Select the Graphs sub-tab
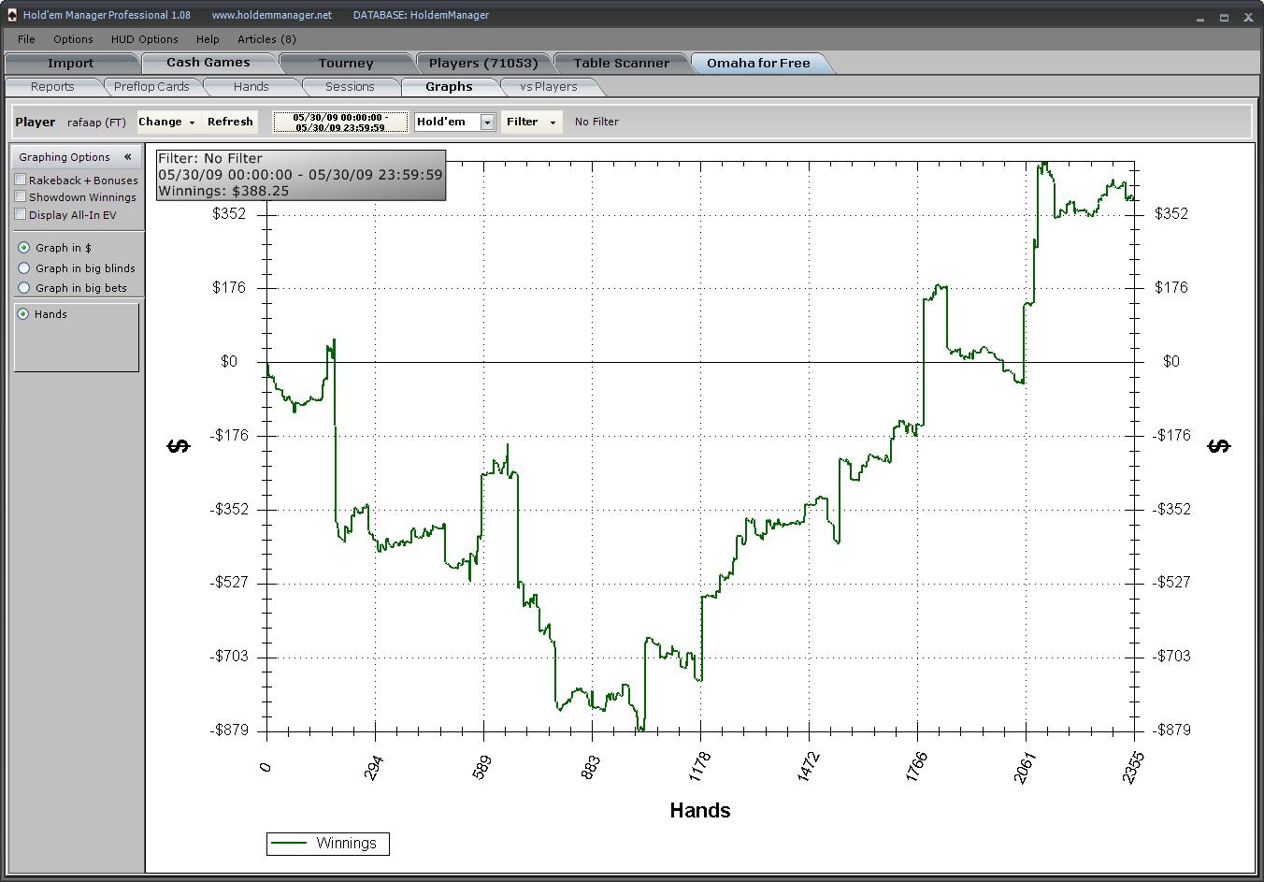 click(x=449, y=87)
